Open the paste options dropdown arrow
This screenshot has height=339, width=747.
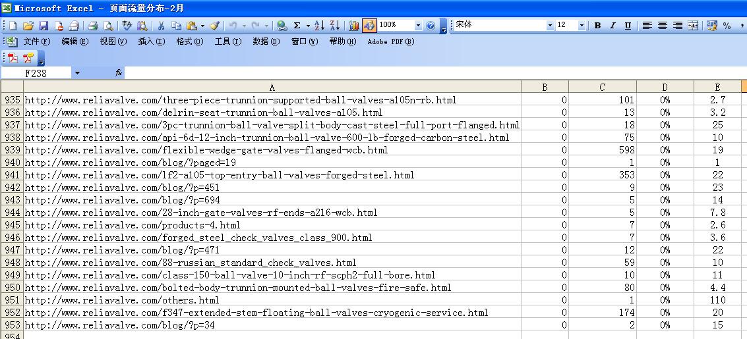202,26
